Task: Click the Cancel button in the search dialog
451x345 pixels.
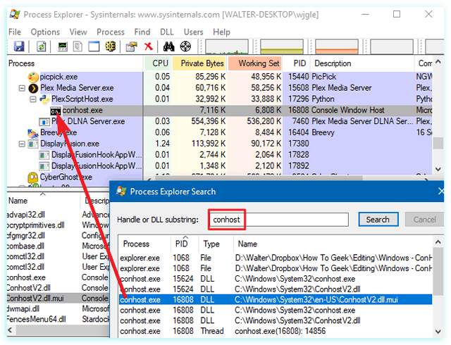Action: tap(424, 220)
